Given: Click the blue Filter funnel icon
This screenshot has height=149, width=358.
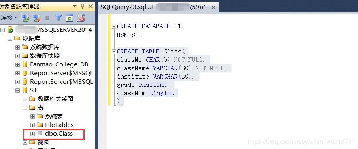Looking at the screenshot, I should [58, 18].
